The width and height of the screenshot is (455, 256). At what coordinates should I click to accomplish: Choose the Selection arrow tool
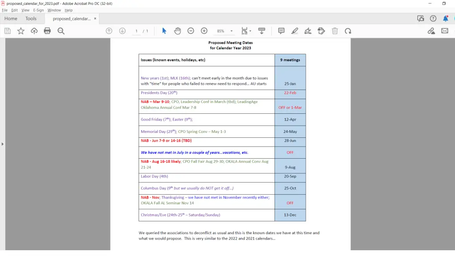coord(164,31)
